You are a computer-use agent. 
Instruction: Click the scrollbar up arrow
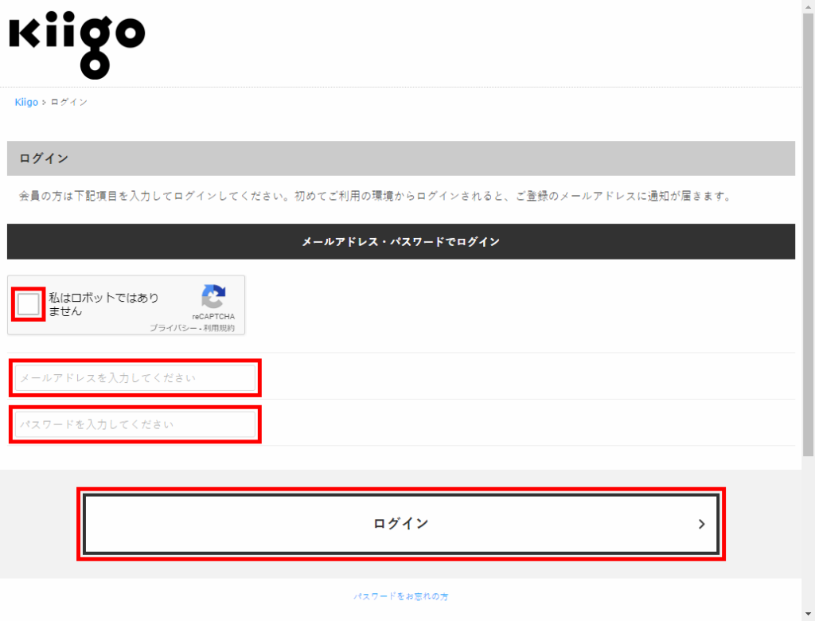[809, 6]
